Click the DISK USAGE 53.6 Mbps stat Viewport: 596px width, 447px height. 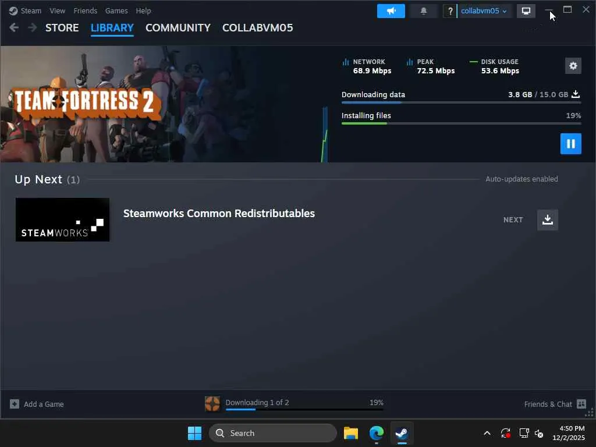[x=495, y=66]
